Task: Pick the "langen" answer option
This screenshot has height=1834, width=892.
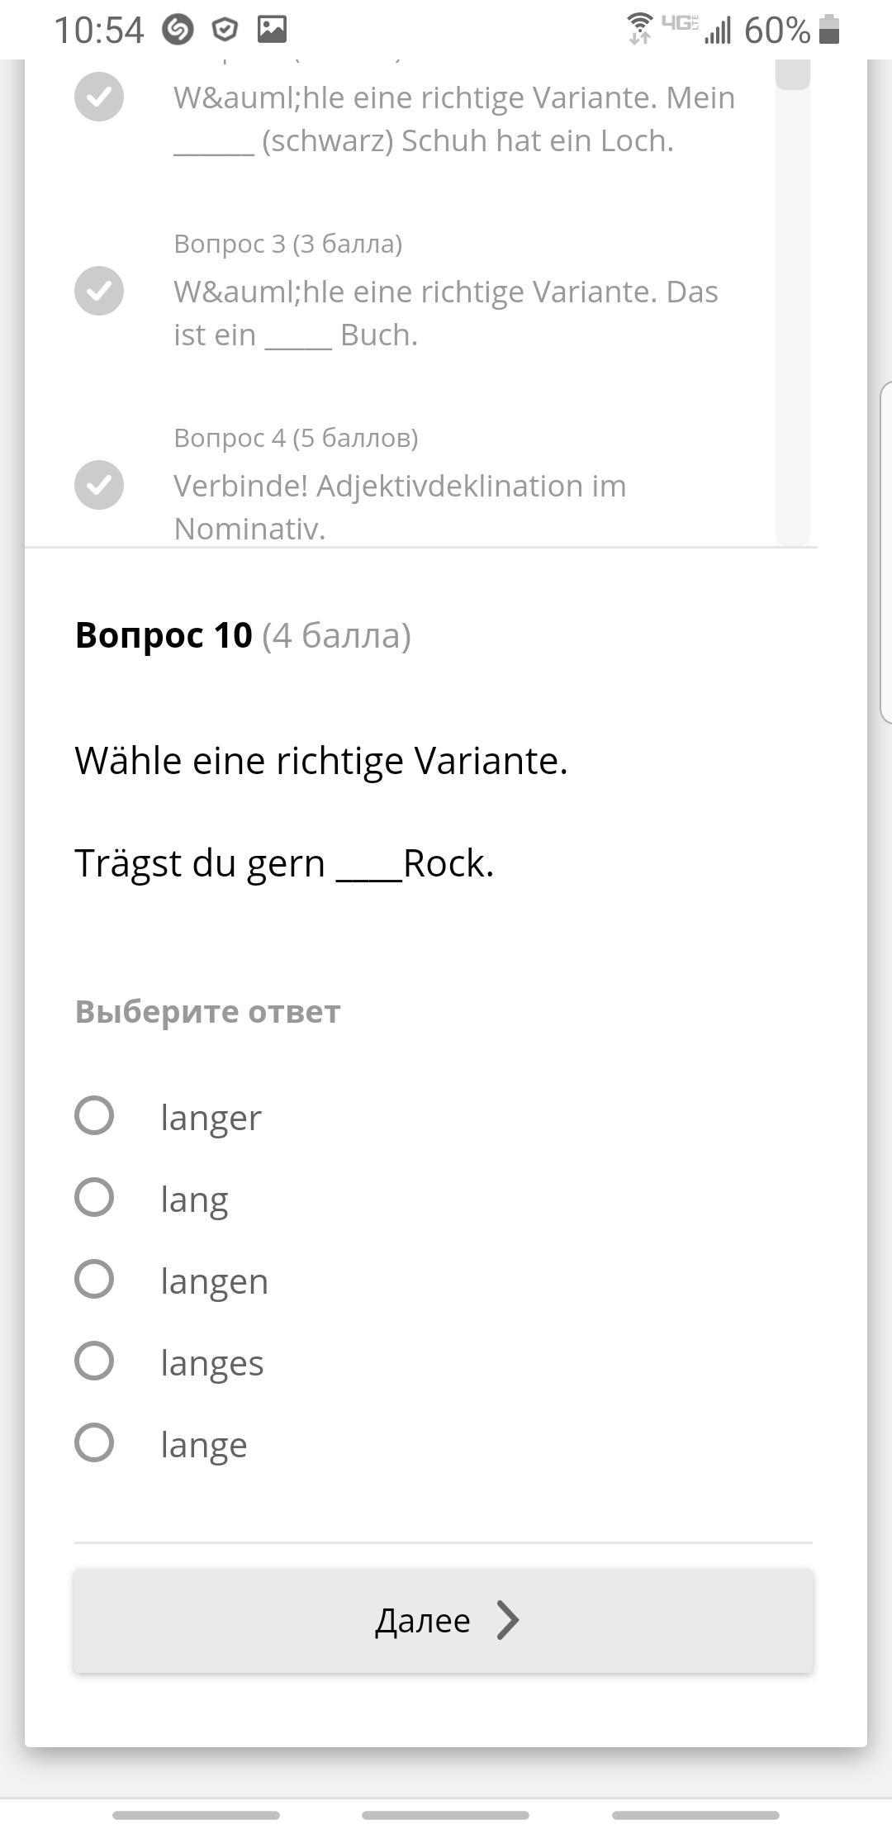Action: (x=94, y=1279)
